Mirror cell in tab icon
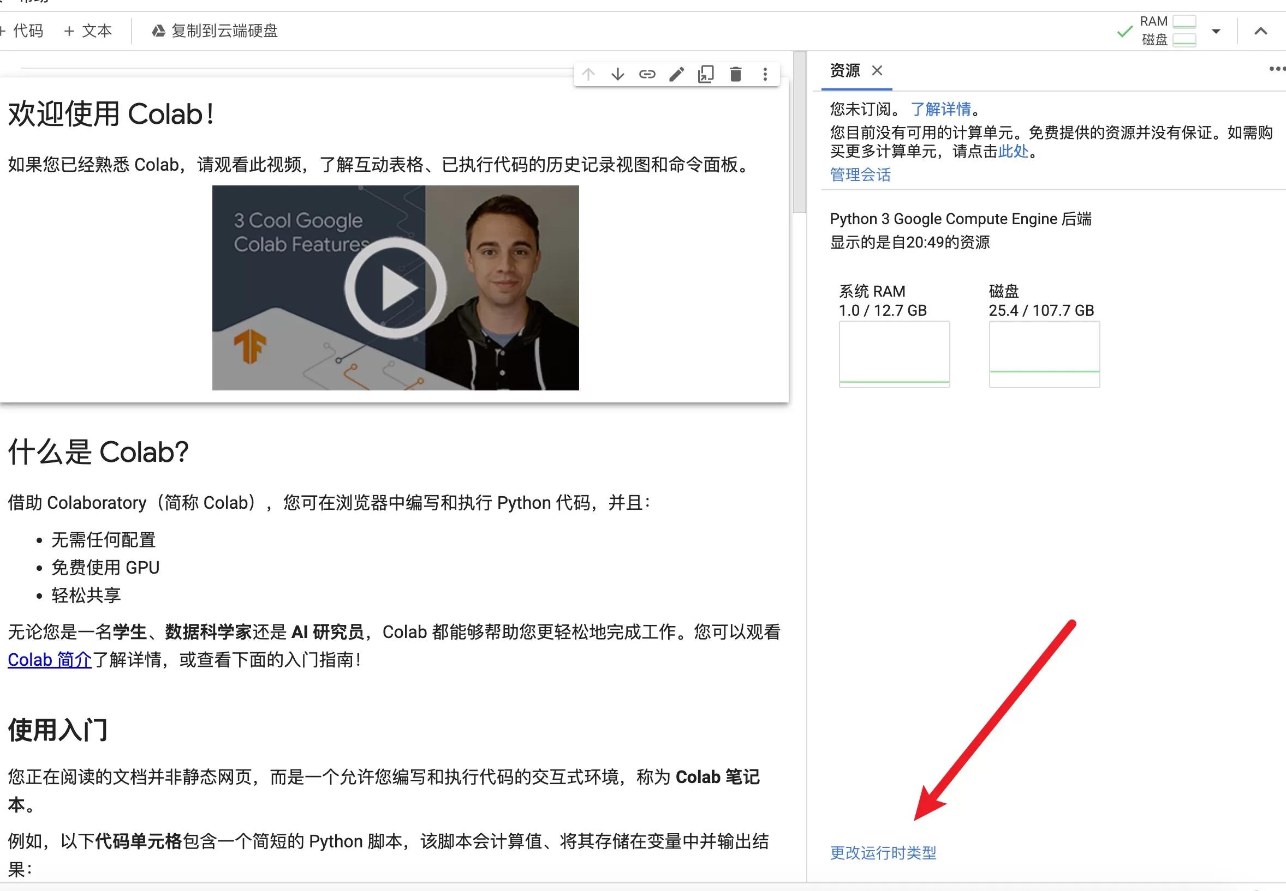The height and width of the screenshot is (891, 1286). 706,74
